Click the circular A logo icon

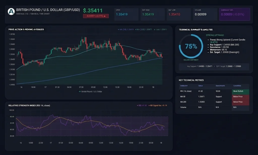11,12
